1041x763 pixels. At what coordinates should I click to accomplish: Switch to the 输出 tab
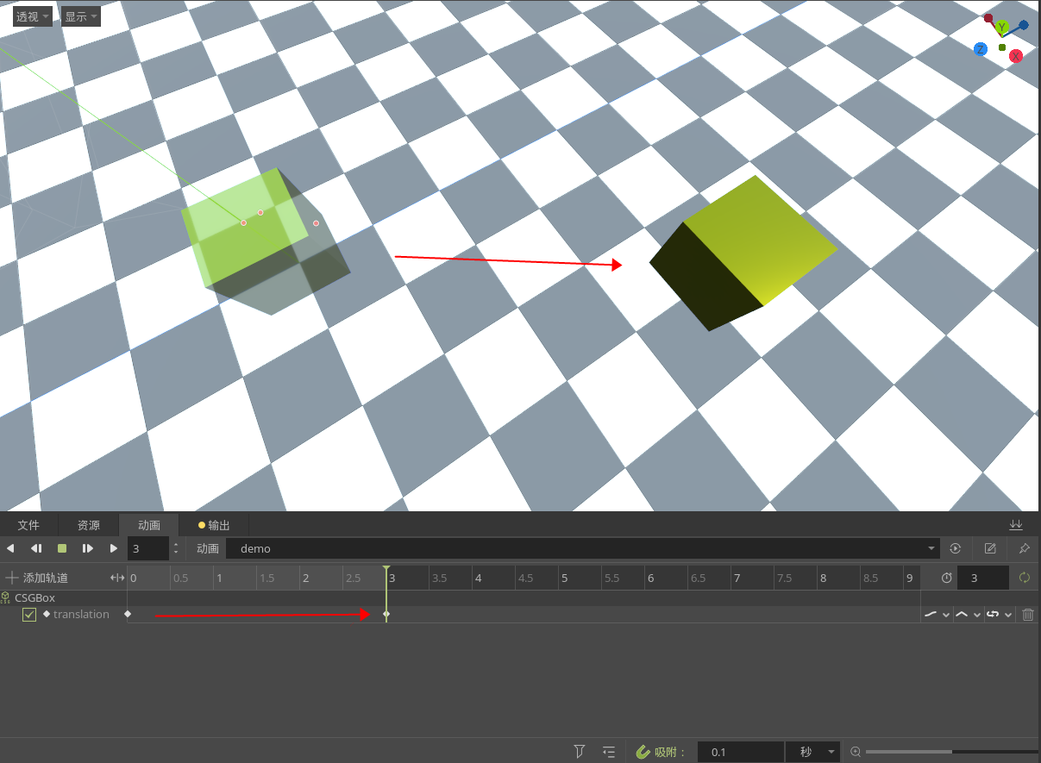tap(214, 525)
